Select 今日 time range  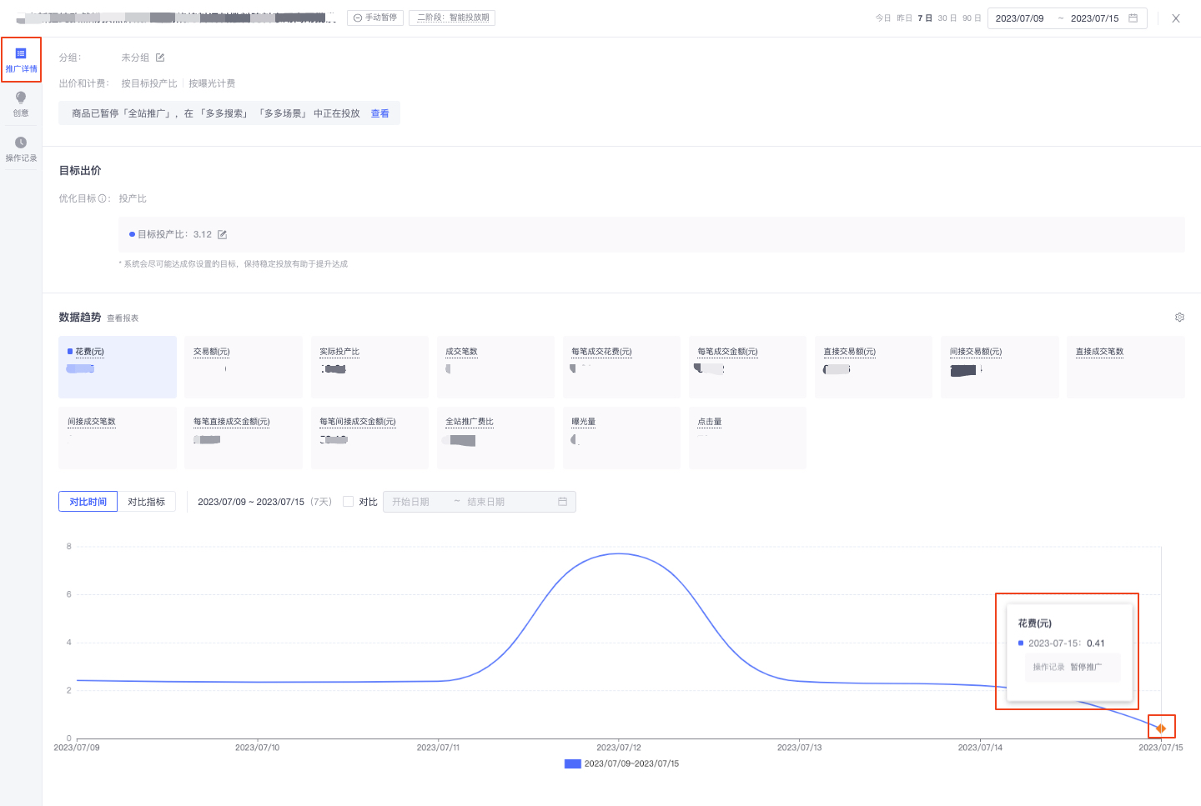click(x=883, y=18)
